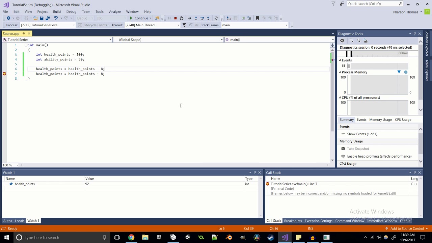Click the notifications filter icon in title bar

[333, 4]
